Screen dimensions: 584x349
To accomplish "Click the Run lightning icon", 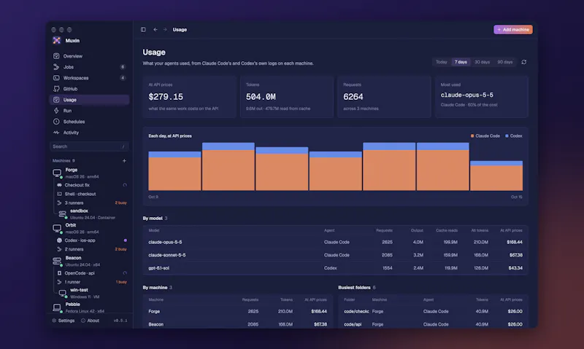I will point(56,111).
